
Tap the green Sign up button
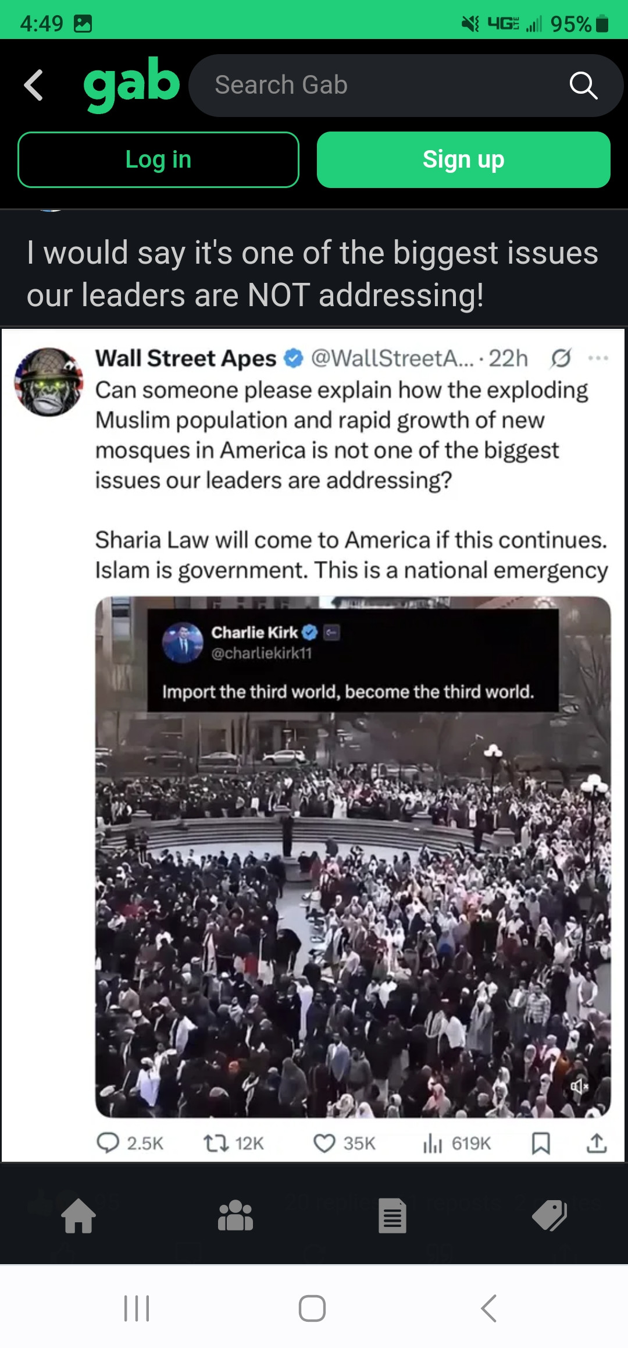coord(463,159)
